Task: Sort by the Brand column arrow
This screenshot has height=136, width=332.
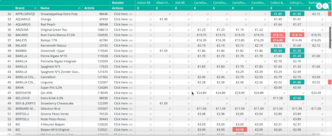Action: click(35, 8)
